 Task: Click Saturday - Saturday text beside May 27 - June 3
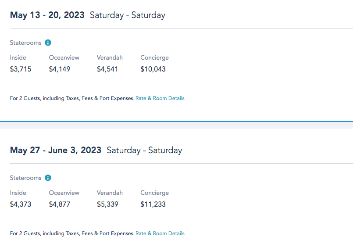click(x=144, y=150)
